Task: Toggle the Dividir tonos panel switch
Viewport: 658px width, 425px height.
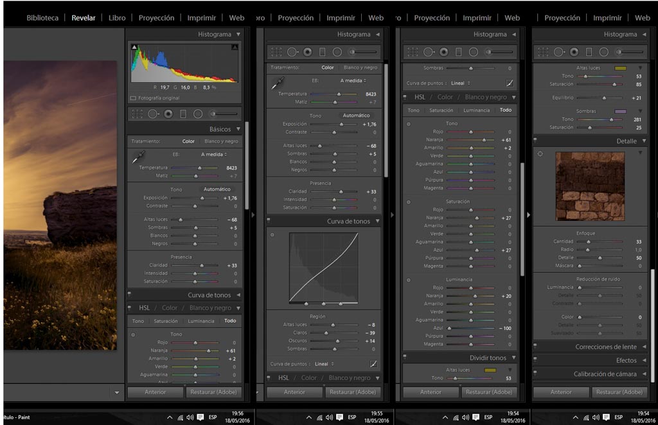Action: pyautogui.click(x=405, y=358)
